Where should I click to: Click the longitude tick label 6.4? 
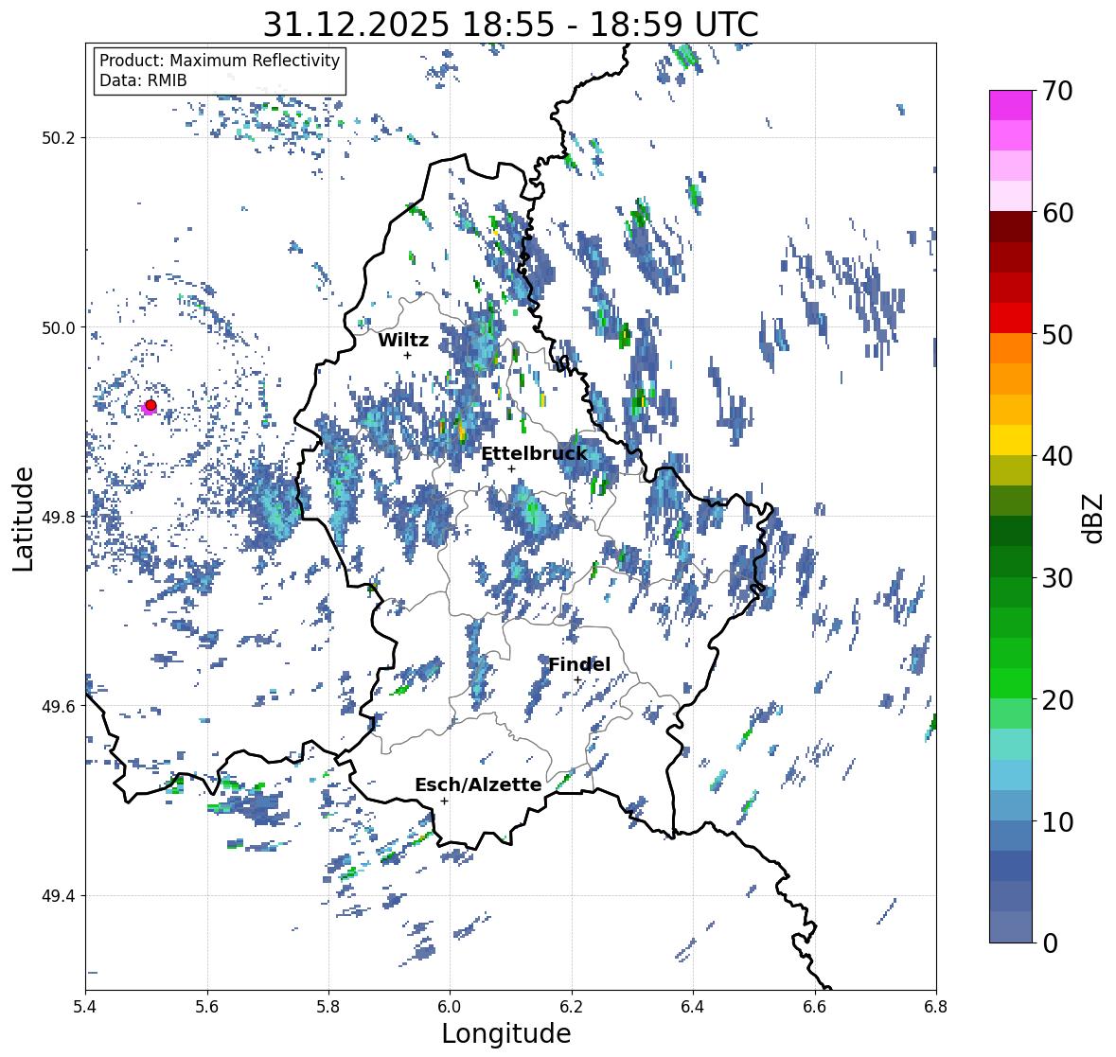pyautogui.click(x=693, y=1007)
